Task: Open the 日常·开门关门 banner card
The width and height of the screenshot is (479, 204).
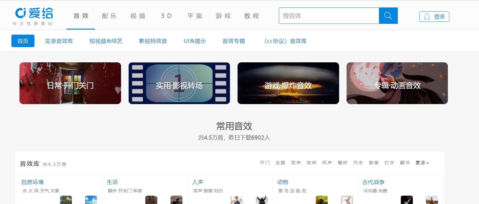Action: click(x=70, y=83)
